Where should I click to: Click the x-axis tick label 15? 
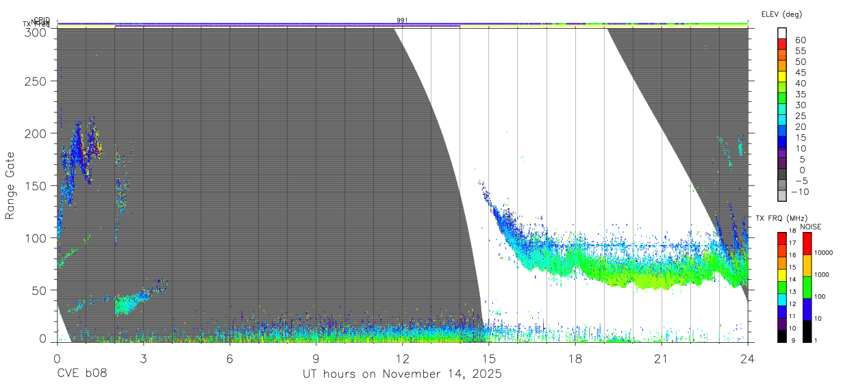489,358
